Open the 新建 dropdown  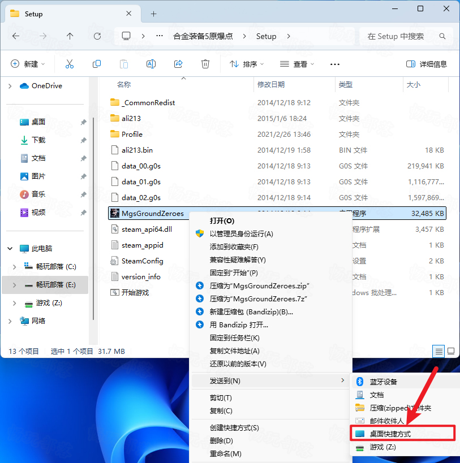[28, 64]
